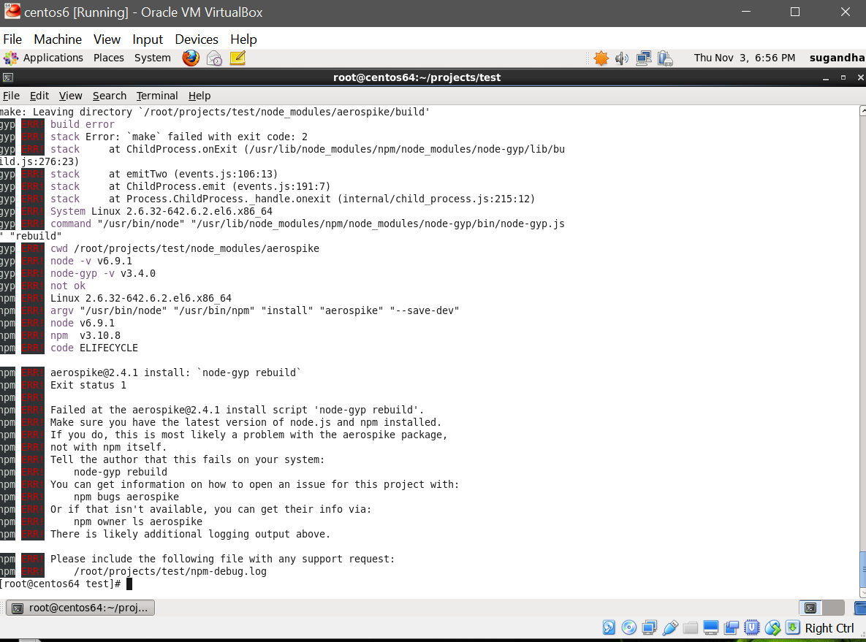
Task: Open the sugandha user menu
Action: 837,58
